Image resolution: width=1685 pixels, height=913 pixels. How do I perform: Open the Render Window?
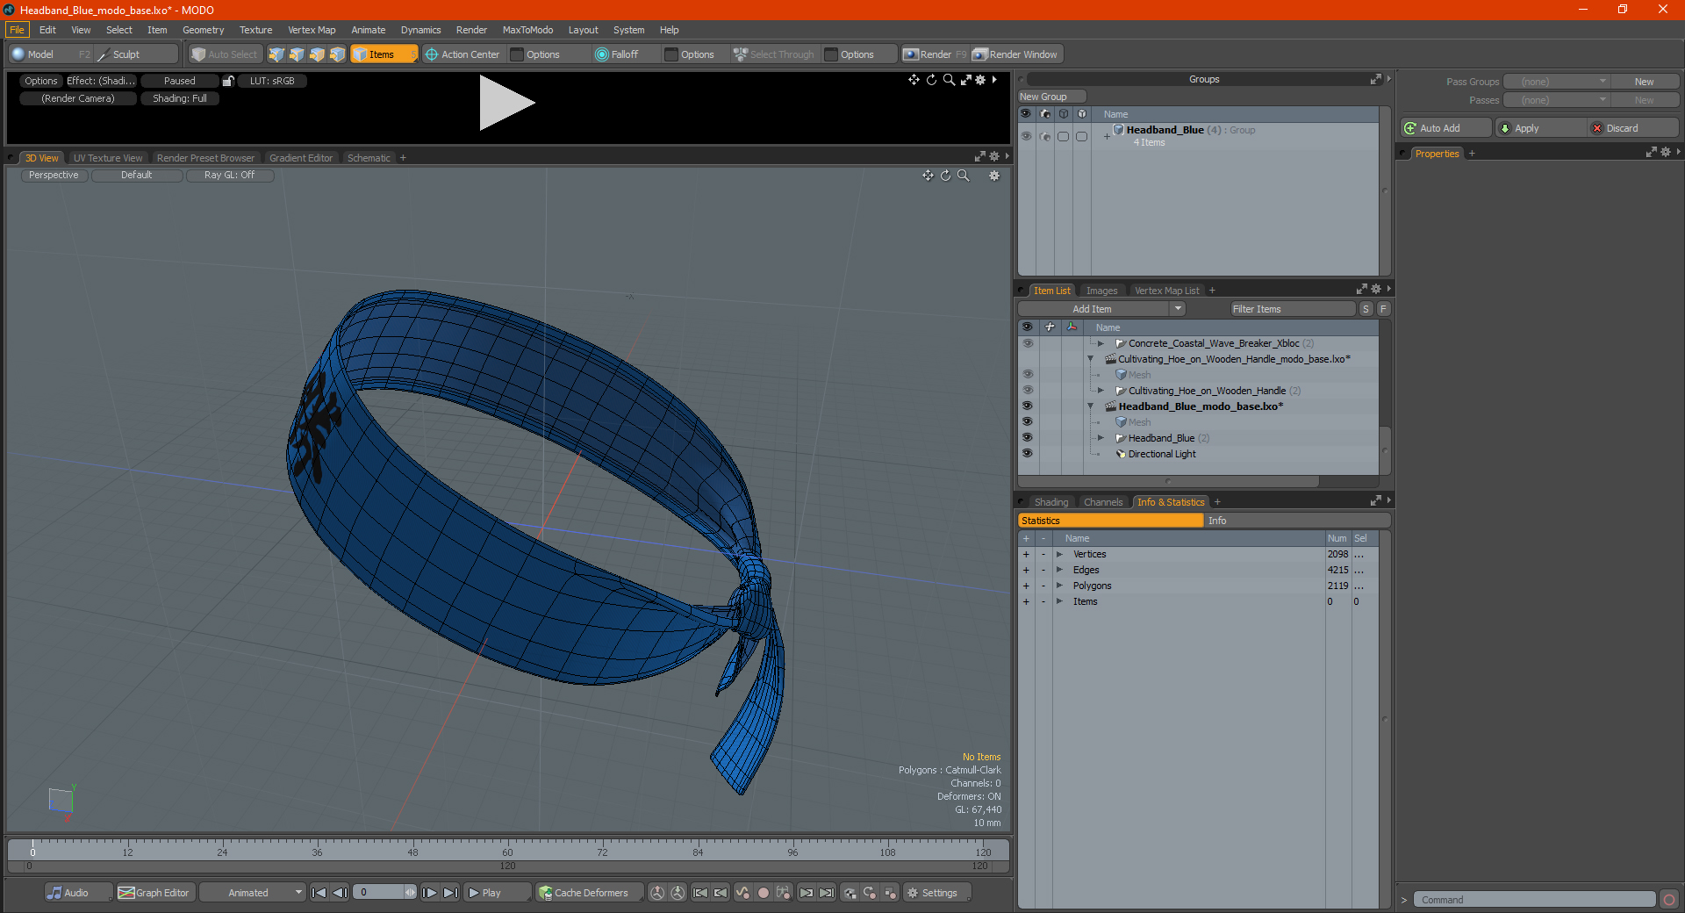pos(1015,54)
